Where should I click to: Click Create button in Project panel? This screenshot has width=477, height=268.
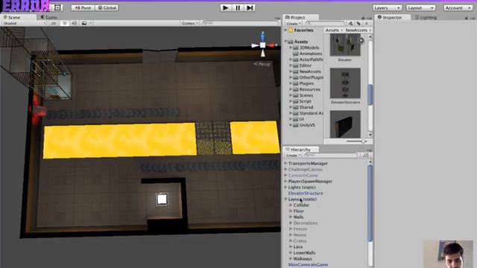(293, 23)
